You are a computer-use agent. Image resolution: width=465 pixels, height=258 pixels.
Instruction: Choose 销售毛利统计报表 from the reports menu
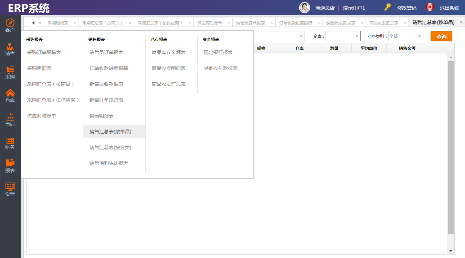tap(109, 163)
